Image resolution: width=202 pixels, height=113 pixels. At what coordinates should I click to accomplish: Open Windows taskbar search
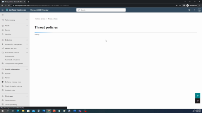coord(8,111)
